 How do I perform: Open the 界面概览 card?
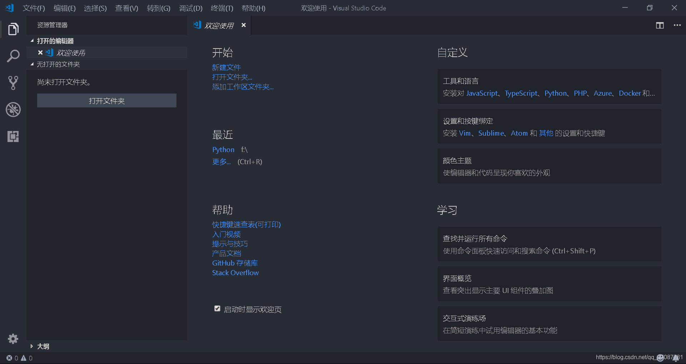pos(550,284)
